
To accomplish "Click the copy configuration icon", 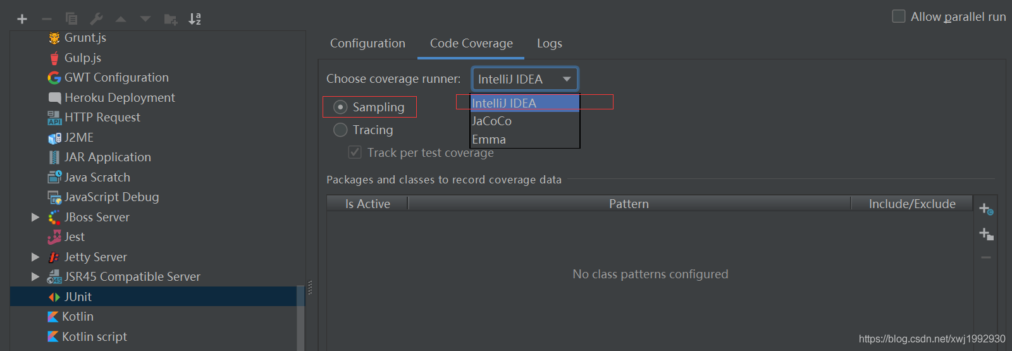I will tap(71, 19).
